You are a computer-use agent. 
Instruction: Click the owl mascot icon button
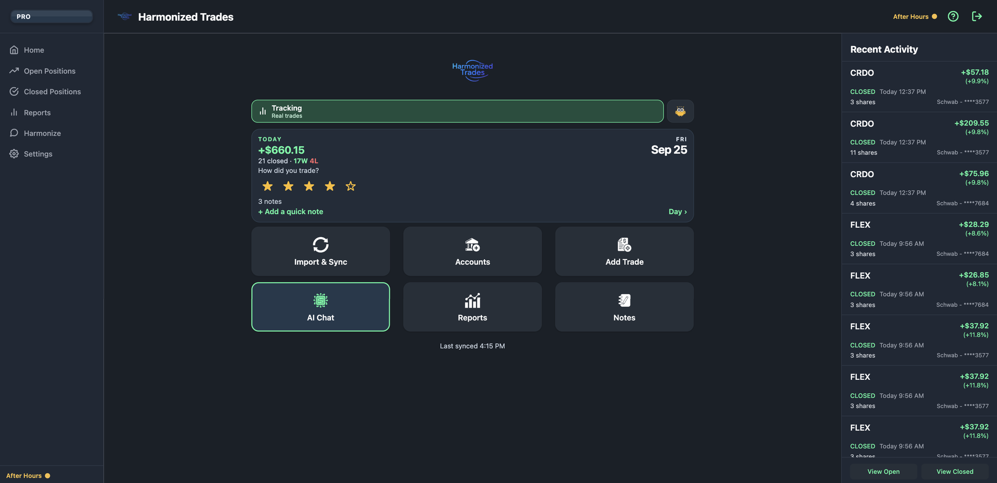(680, 111)
